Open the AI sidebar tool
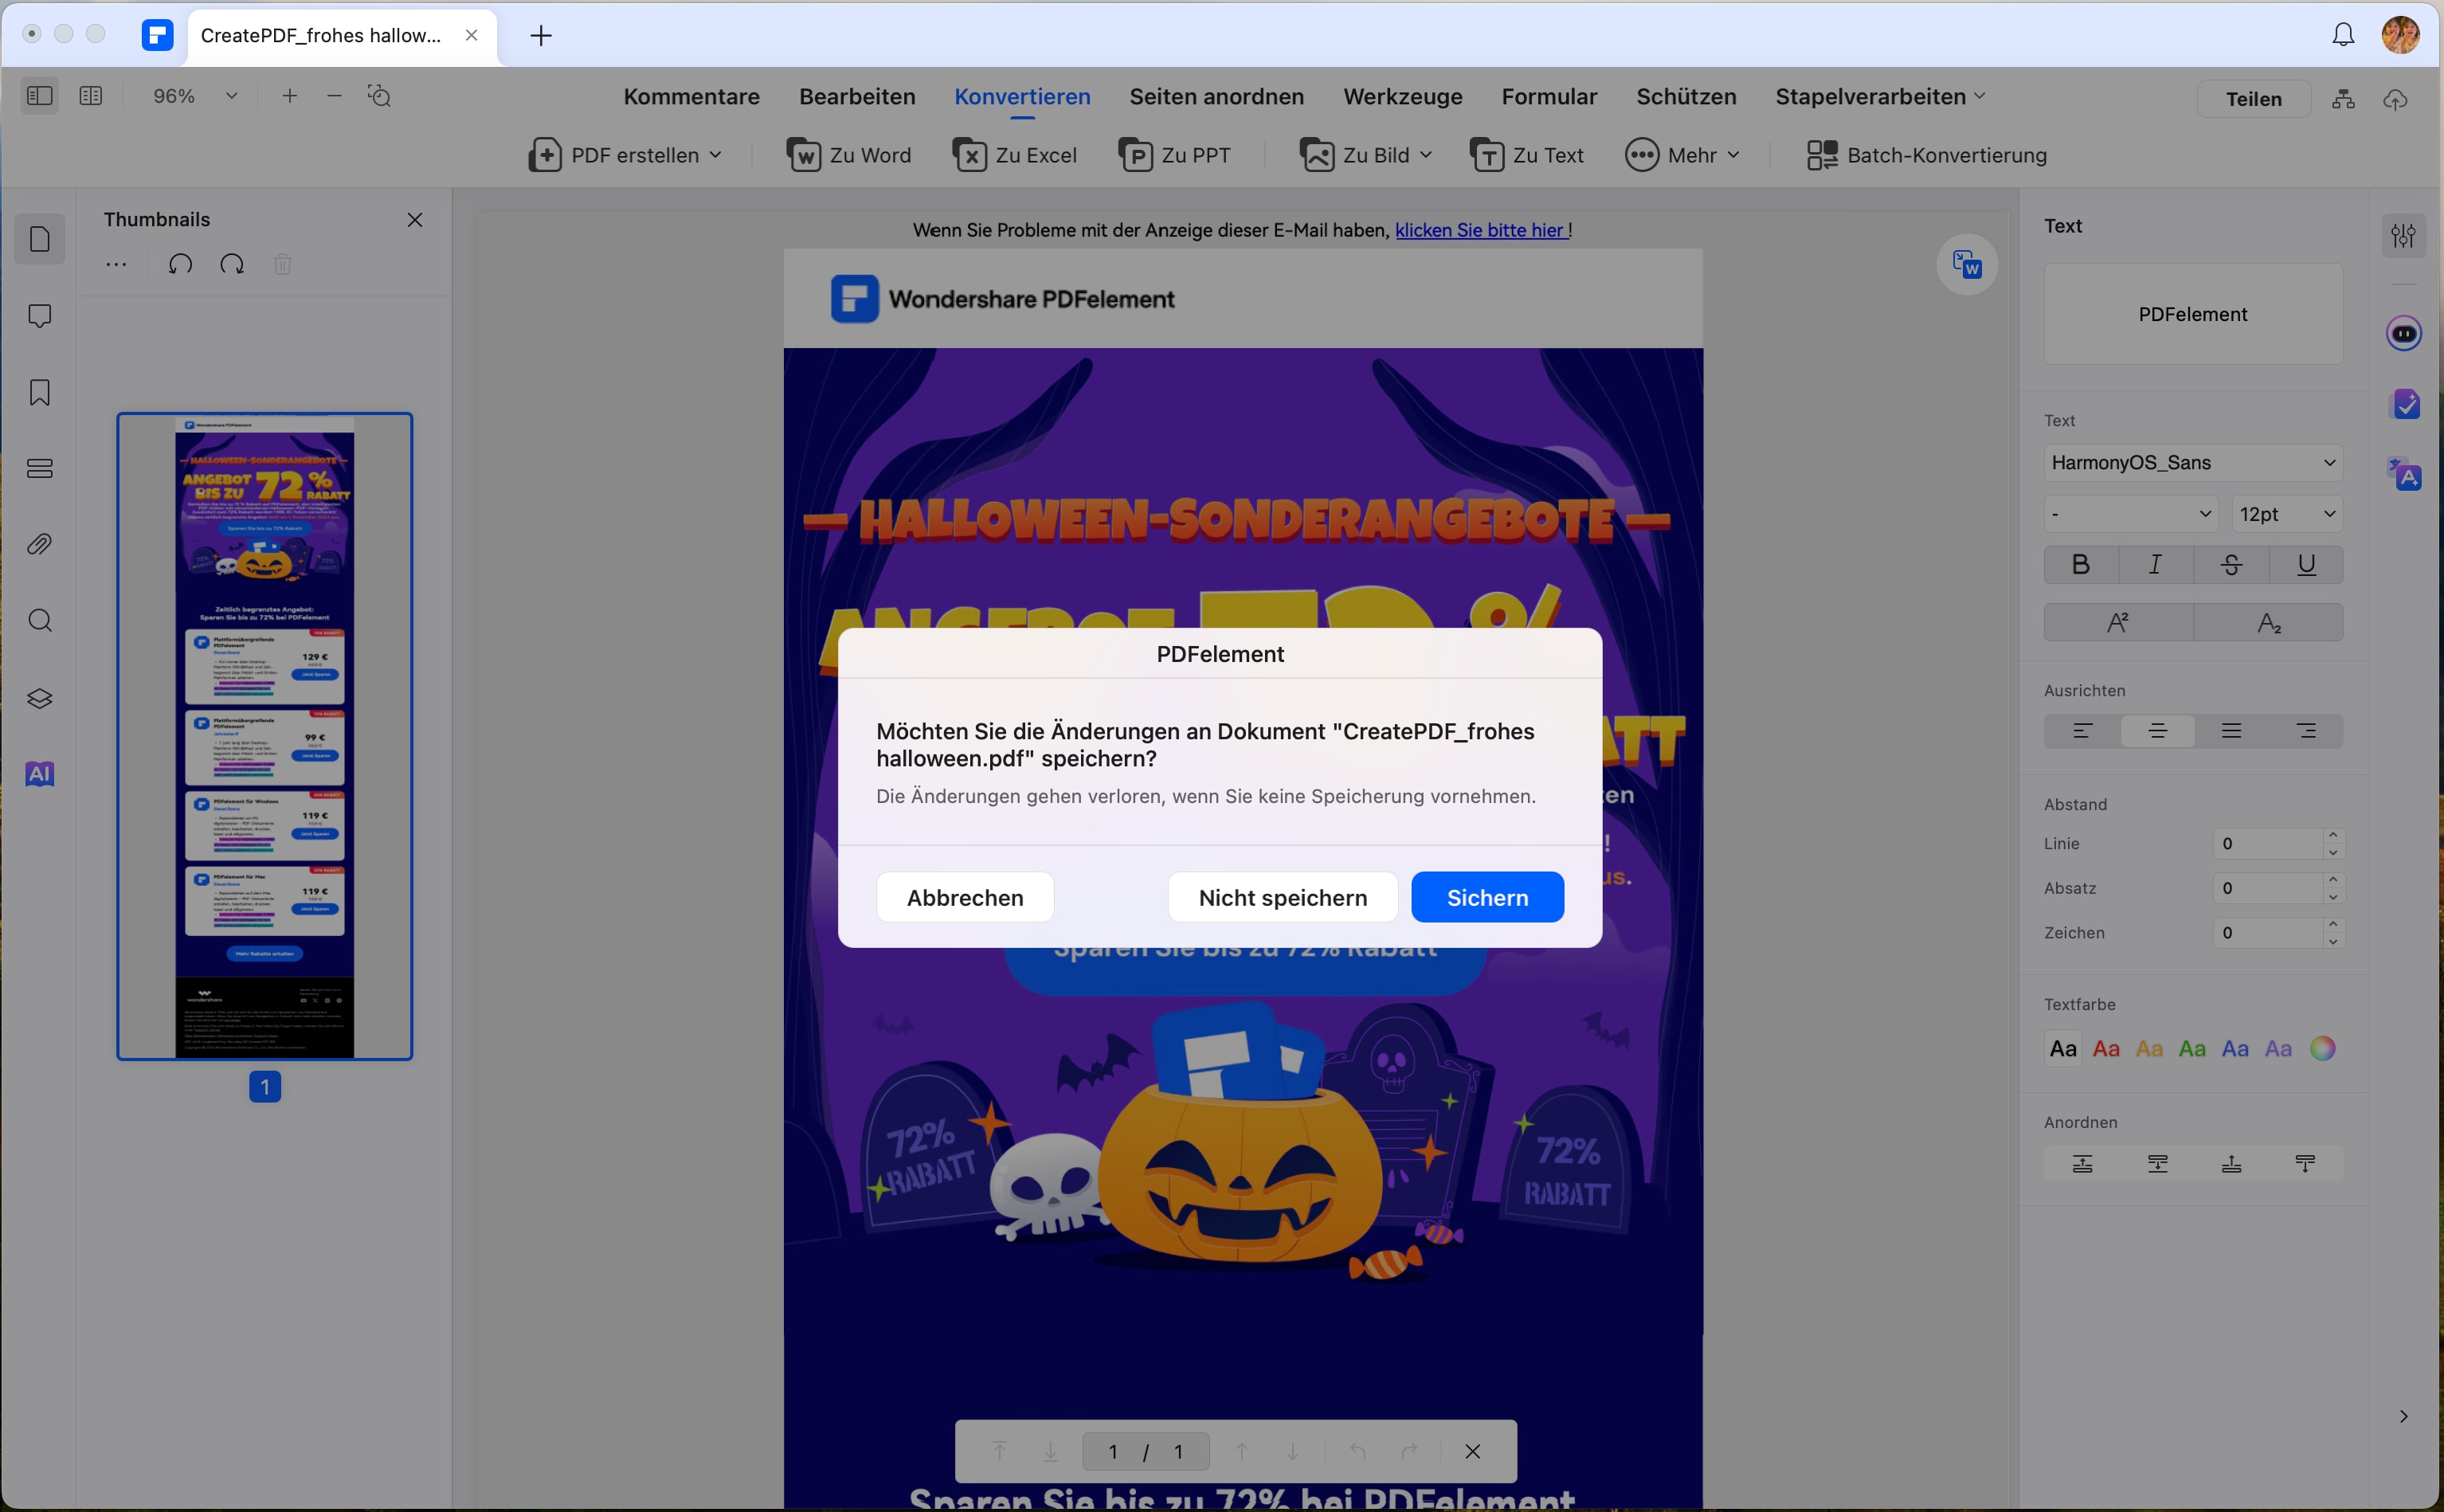 40,774
